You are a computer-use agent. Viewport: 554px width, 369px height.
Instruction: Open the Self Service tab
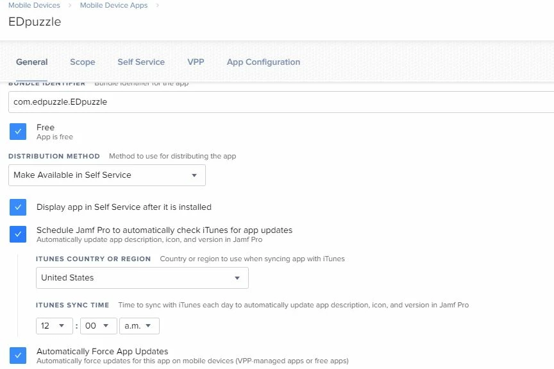[x=141, y=62]
